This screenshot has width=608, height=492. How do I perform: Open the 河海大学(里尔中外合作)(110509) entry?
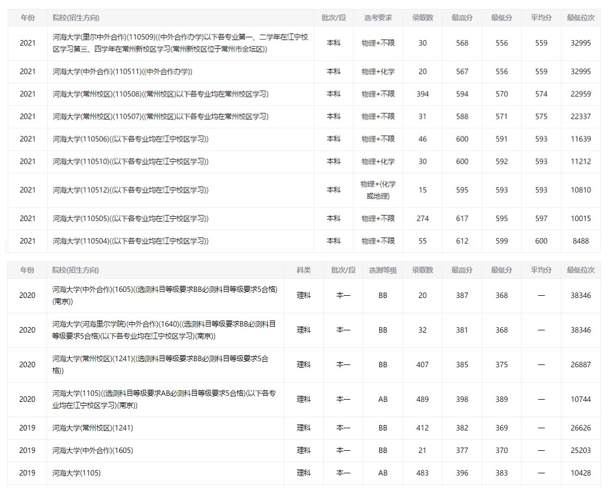(x=180, y=43)
